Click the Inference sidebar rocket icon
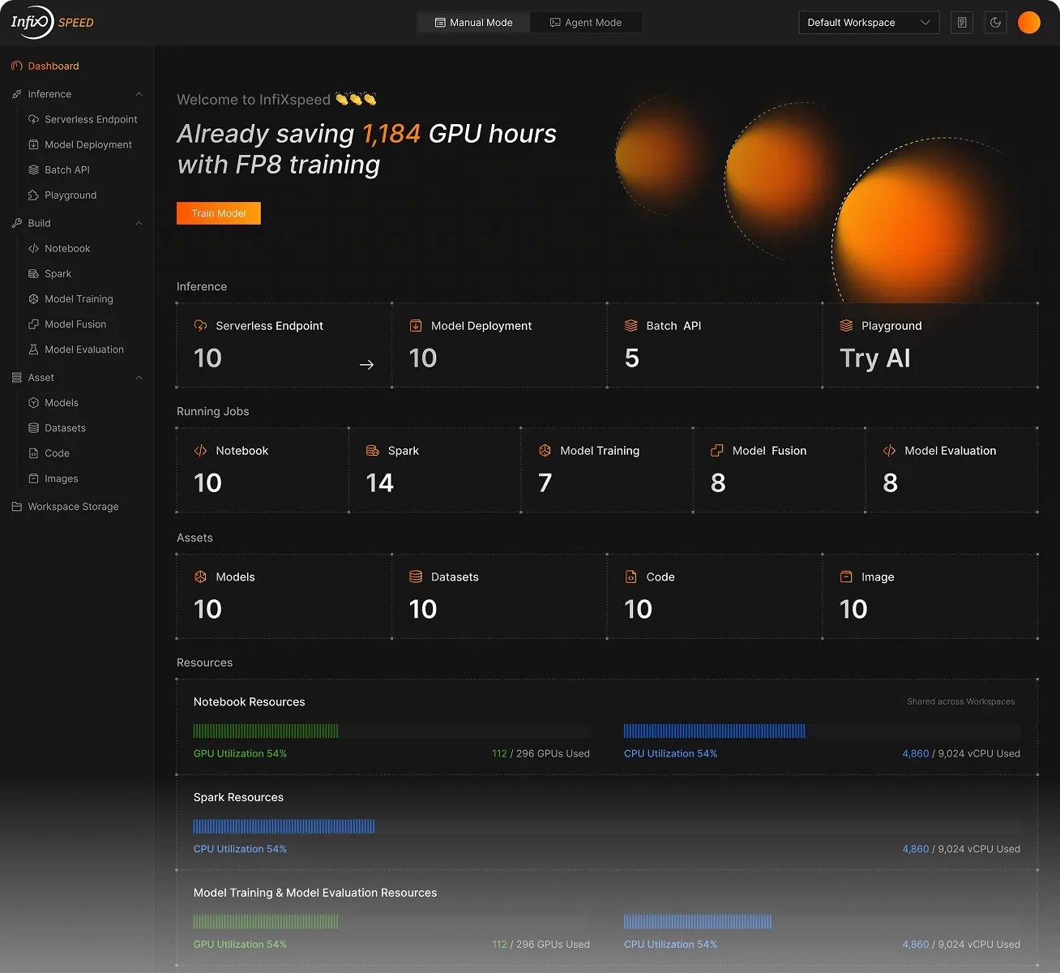 pyautogui.click(x=17, y=94)
